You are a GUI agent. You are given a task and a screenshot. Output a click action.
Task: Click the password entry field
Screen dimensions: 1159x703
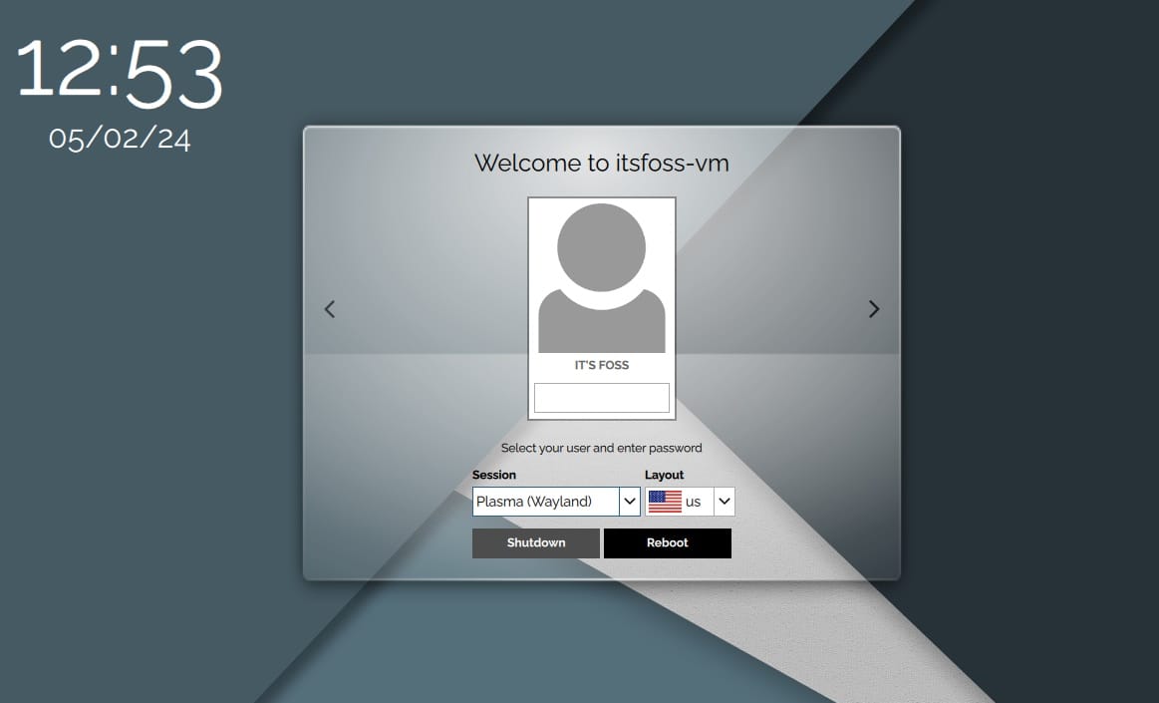tap(601, 397)
